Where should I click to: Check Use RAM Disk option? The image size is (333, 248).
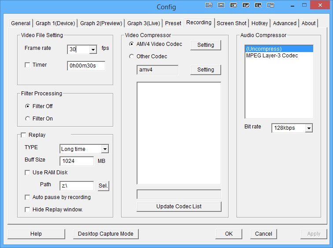point(27,173)
